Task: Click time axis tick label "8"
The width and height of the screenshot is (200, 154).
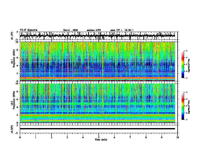Action: pyautogui.click(x=146, y=137)
